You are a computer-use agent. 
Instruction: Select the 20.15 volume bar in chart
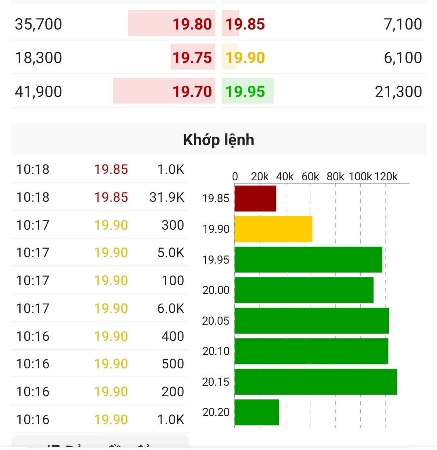click(316, 382)
